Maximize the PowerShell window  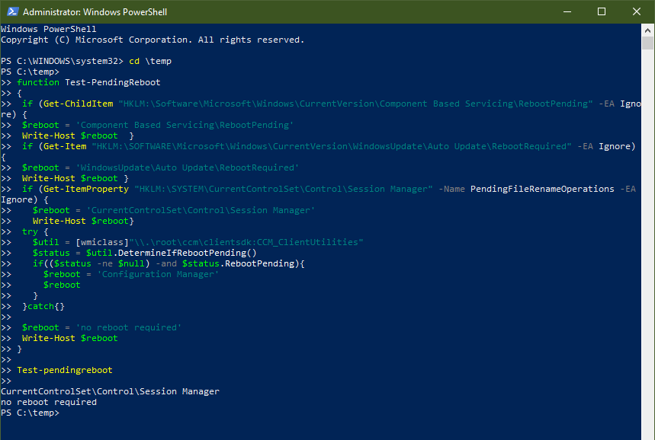click(x=602, y=11)
